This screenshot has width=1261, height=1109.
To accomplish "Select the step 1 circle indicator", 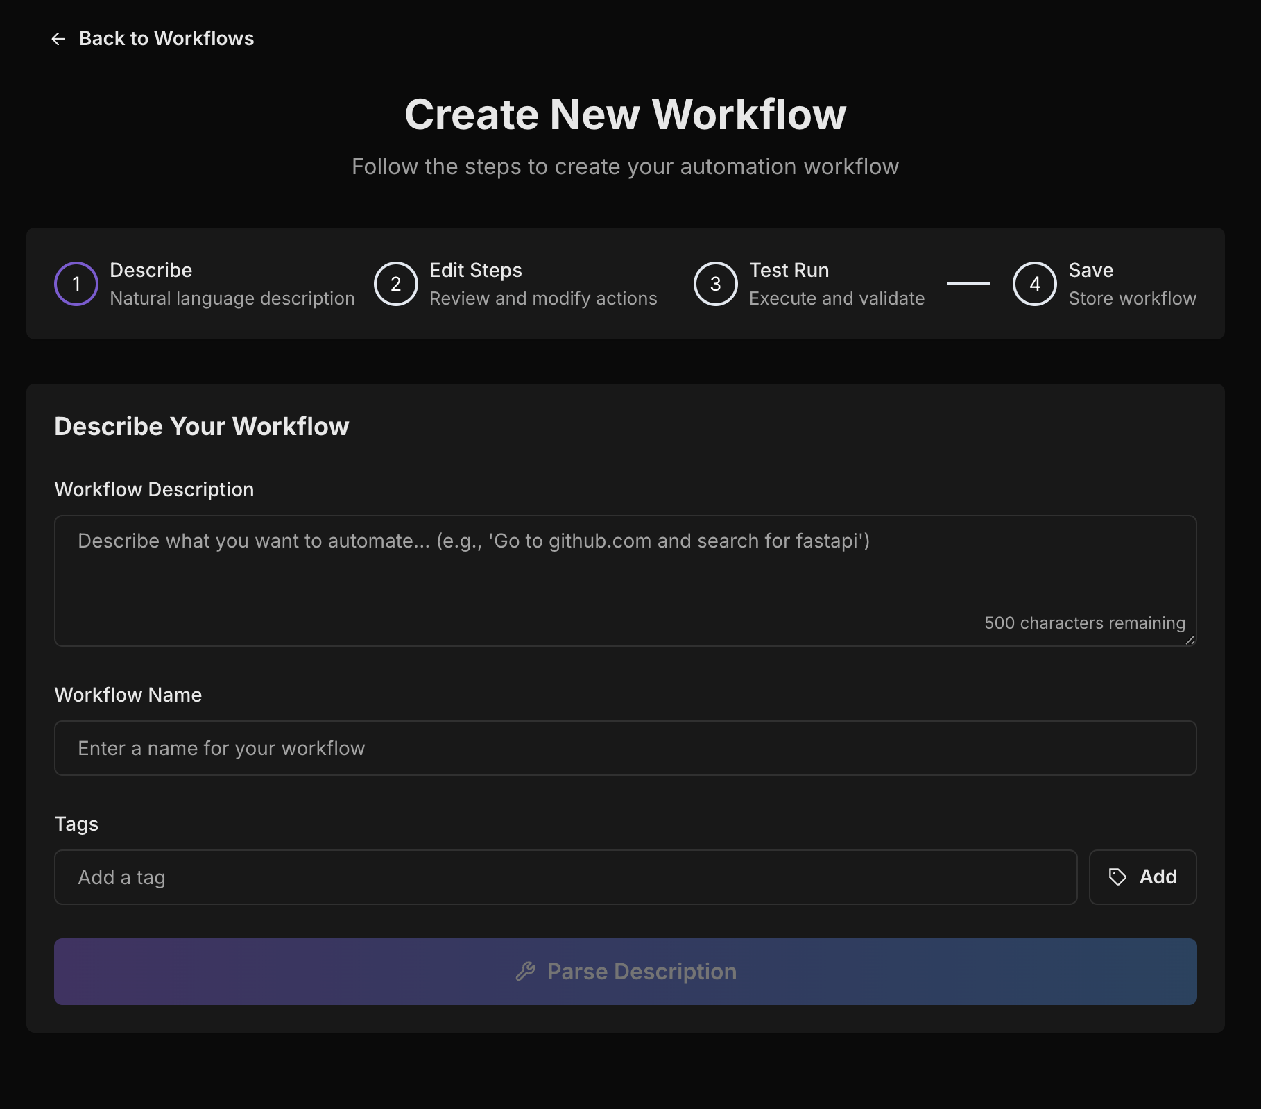I will [x=76, y=284].
